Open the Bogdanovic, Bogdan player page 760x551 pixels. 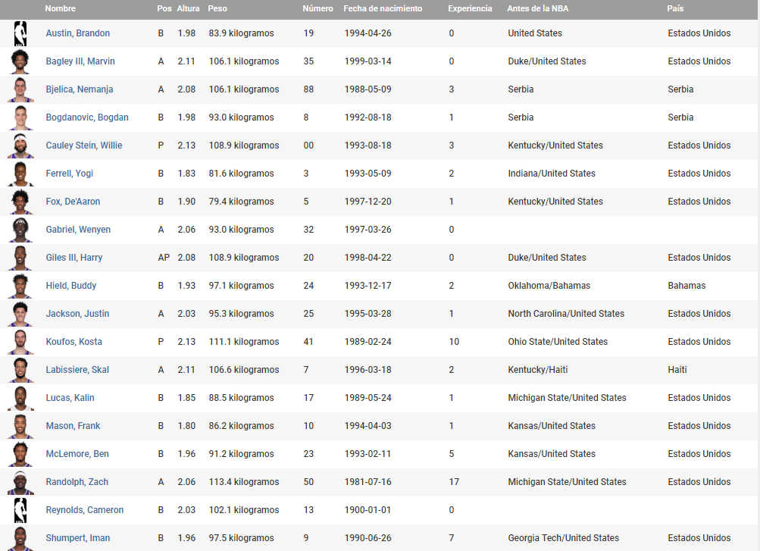tap(87, 117)
